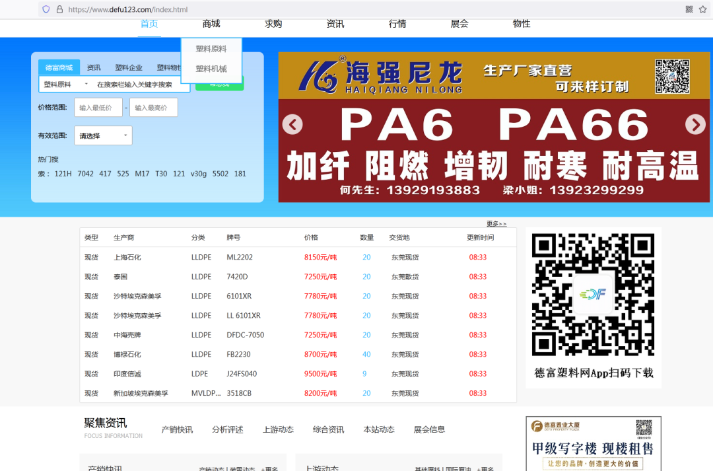Select the 产销快讯 news tab
Image resolution: width=713 pixels, height=471 pixels.
178,429
